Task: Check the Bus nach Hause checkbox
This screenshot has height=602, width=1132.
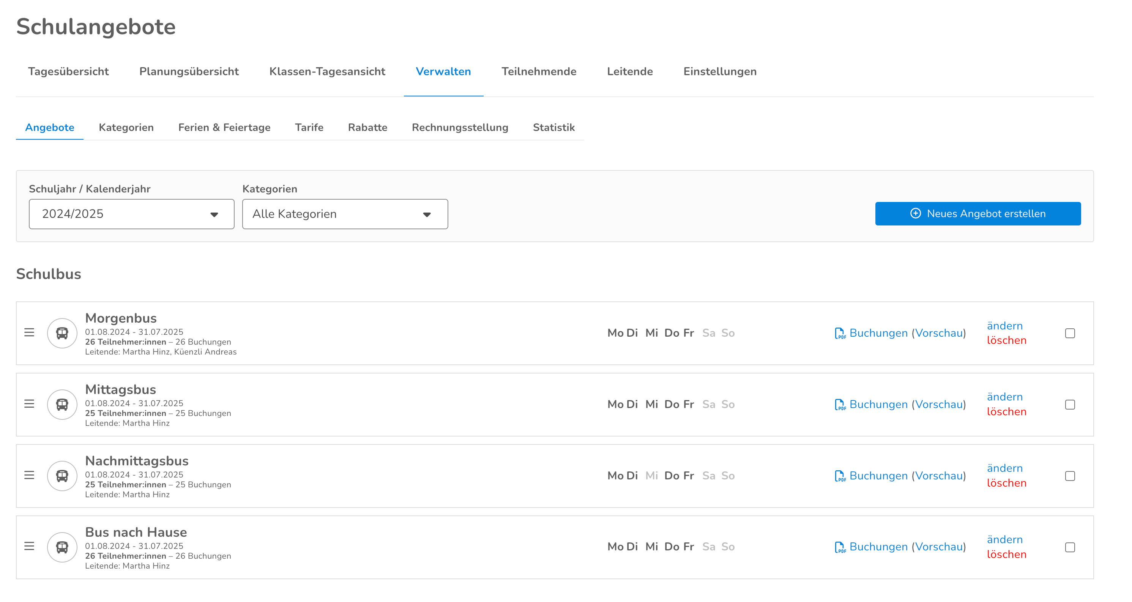Action: coord(1070,547)
